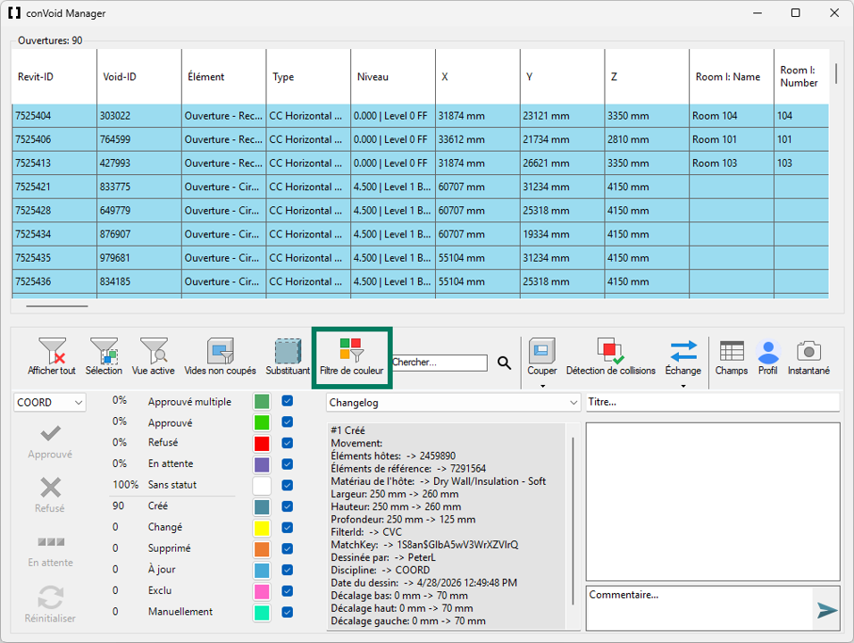Open the Champs table icon
Image resolution: width=854 pixels, height=643 pixels.
pyautogui.click(x=732, y=351)
